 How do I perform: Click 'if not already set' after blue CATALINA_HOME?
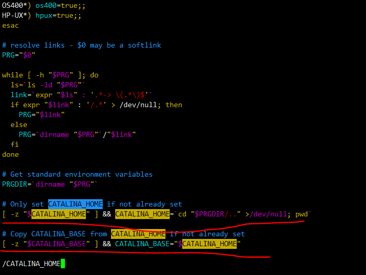coord(145,204)
